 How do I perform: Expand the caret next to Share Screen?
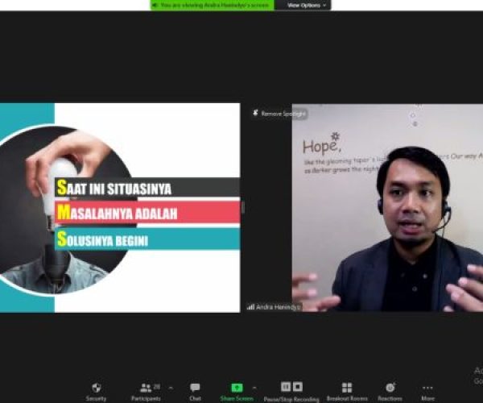254,388
